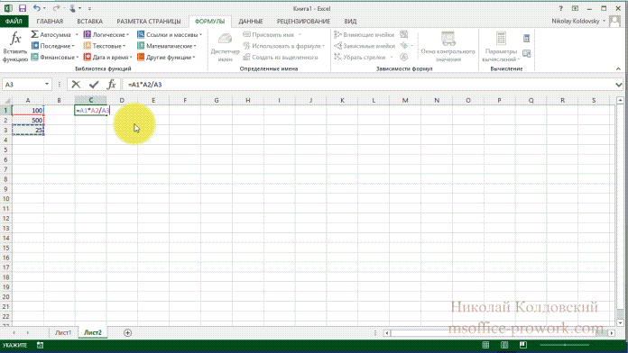Open the Финансовые functions button
This screenshot has height=353, width=628.
click(x=55, y=57)
